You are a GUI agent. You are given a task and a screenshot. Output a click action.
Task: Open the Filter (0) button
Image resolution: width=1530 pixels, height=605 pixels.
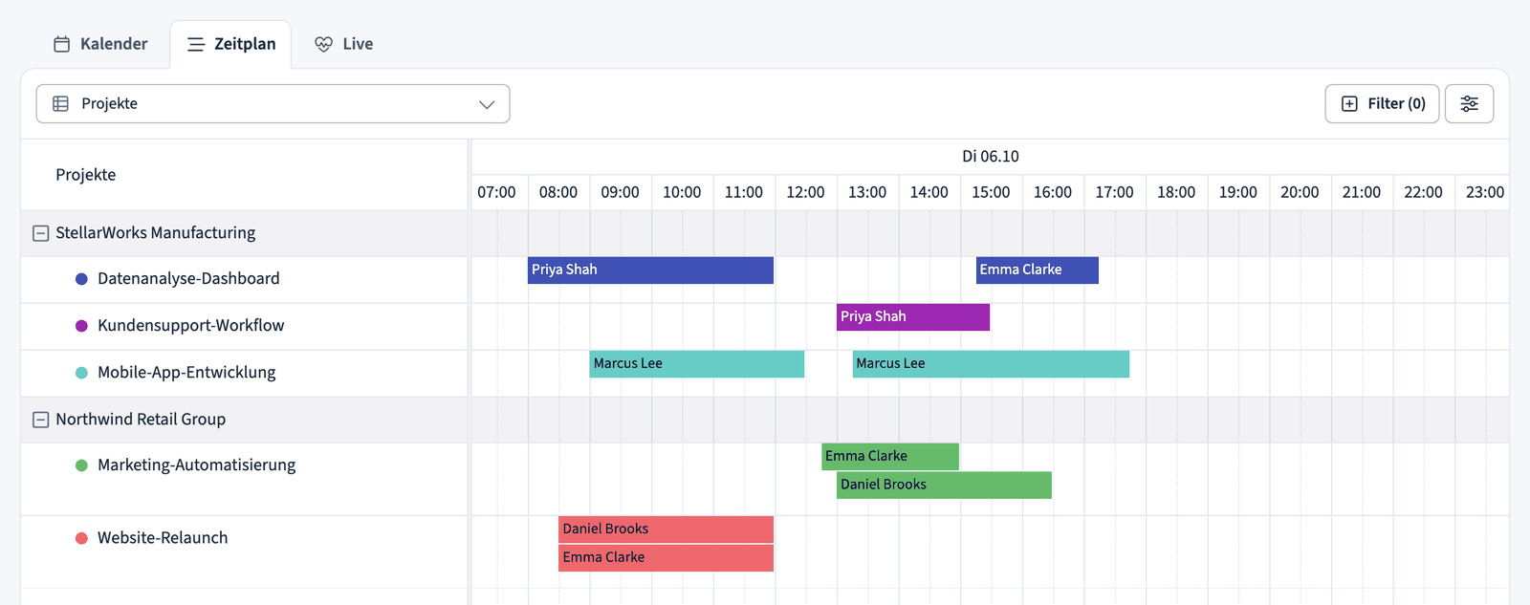pos(1382,103)
